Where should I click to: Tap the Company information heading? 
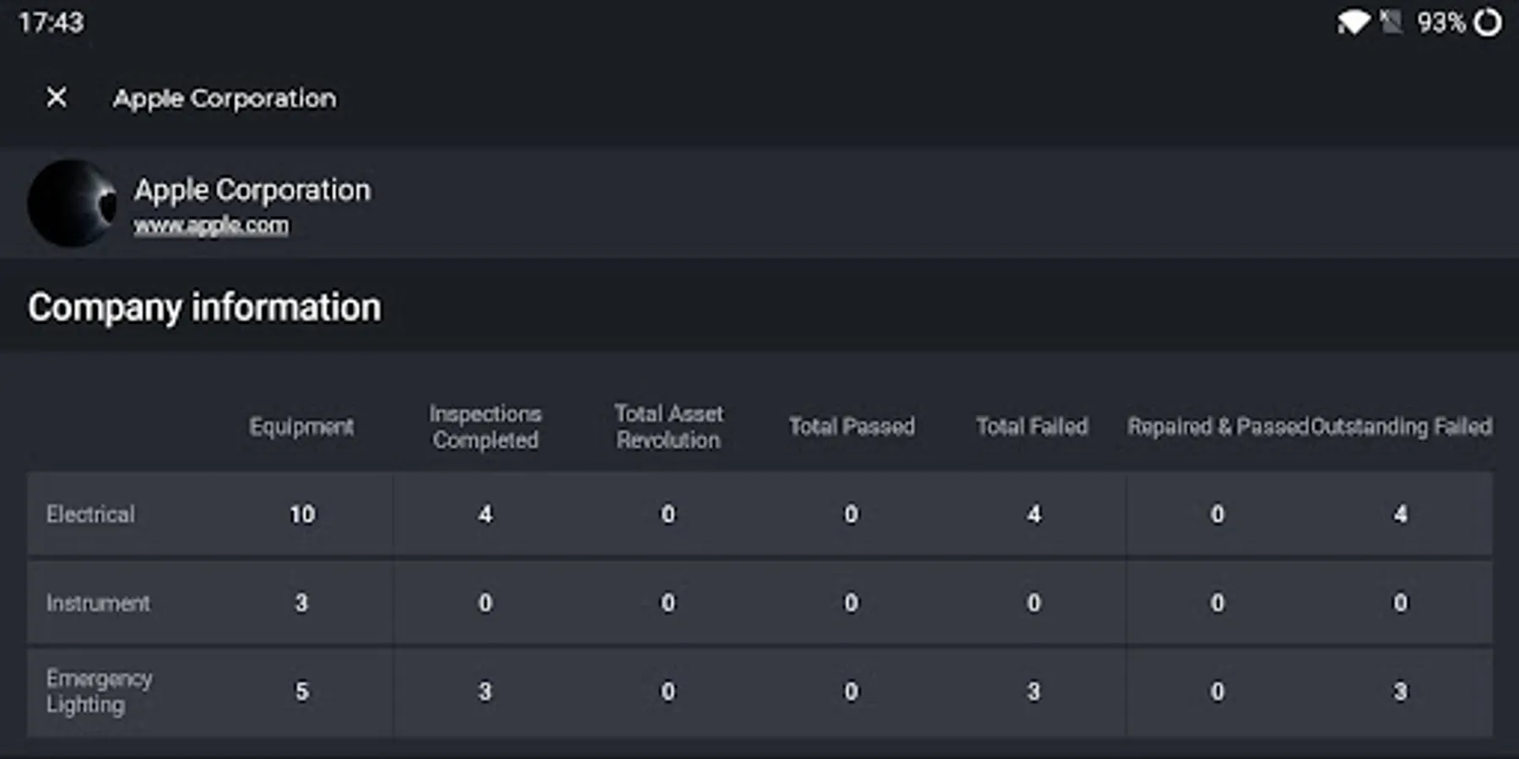pyautogui.click(x=204, y=308)
